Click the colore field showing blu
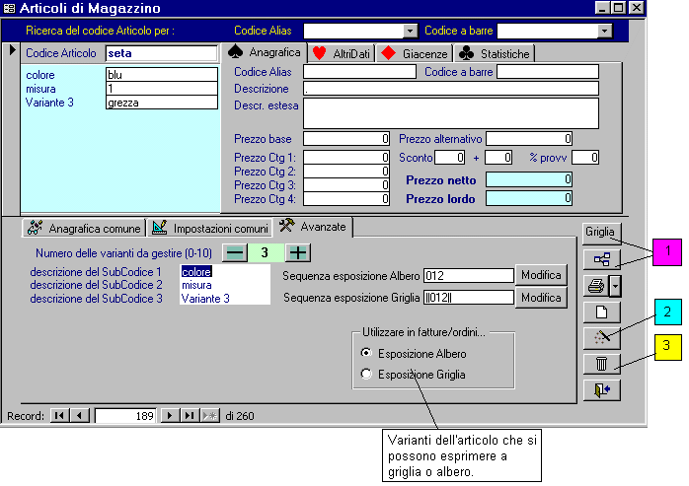689x486 pixels. tap(162, 75)
